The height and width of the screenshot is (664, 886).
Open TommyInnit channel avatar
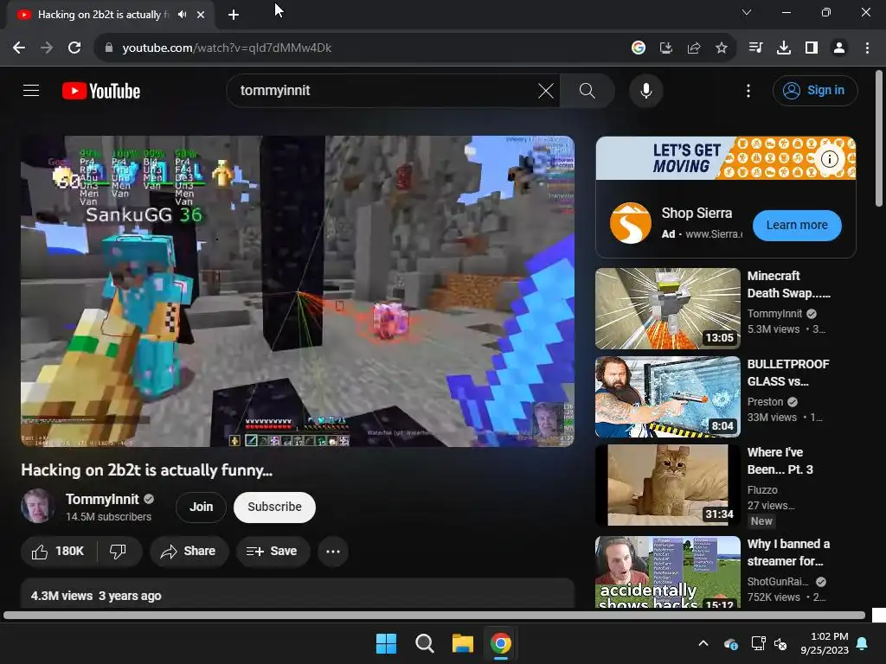point(38,506)
